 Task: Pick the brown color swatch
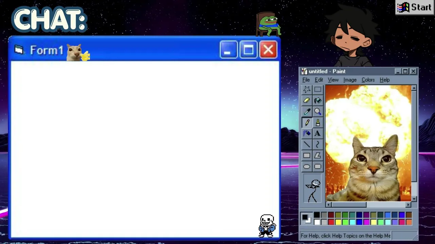(x=409, y=215)
